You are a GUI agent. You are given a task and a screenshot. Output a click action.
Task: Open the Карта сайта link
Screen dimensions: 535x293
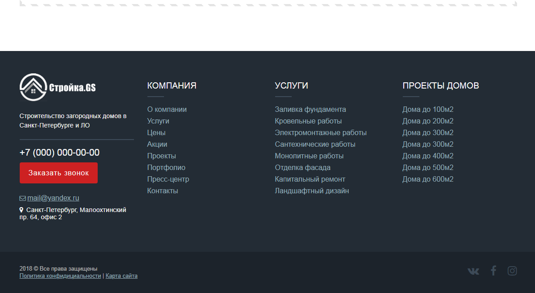(x=121, y=276)
